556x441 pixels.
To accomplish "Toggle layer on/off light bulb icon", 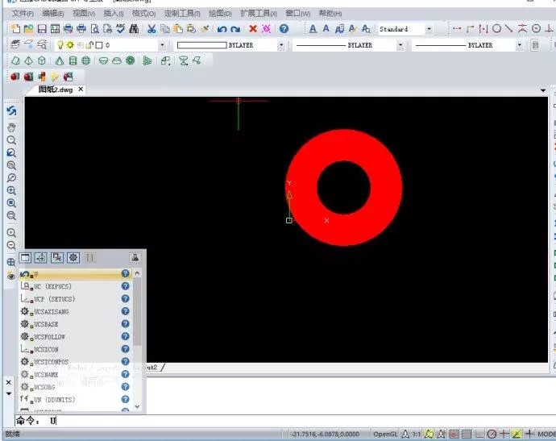I will [60, 45].
